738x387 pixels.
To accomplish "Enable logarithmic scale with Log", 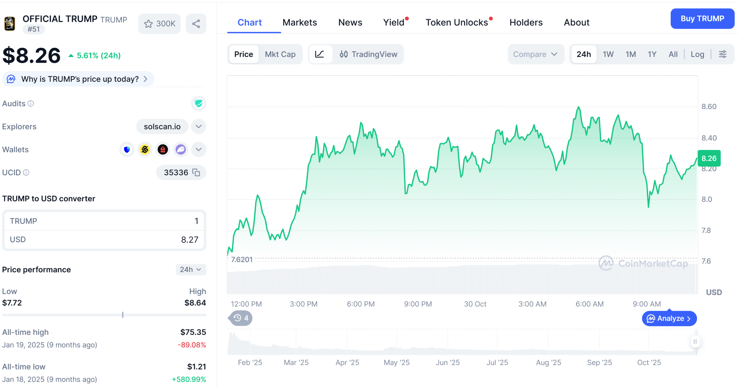I will pos(697,54).
